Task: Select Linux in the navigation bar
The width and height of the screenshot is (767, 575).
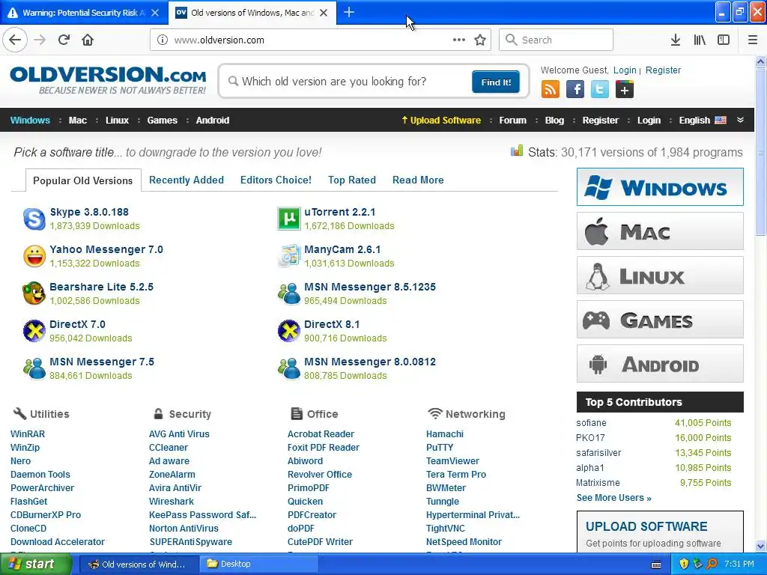Action: point(117,121)
